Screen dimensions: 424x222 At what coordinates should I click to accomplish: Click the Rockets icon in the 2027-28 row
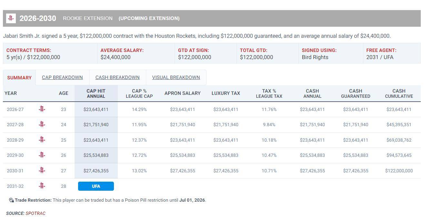click(x=42, y=124)
